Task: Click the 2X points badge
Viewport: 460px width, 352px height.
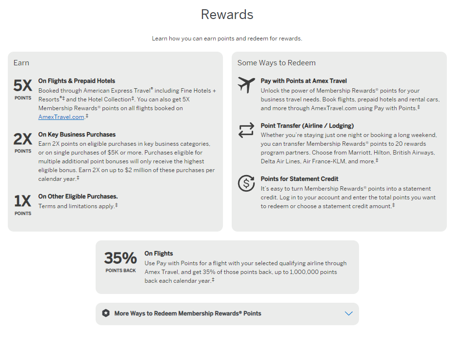Action: tap(22, 142)
